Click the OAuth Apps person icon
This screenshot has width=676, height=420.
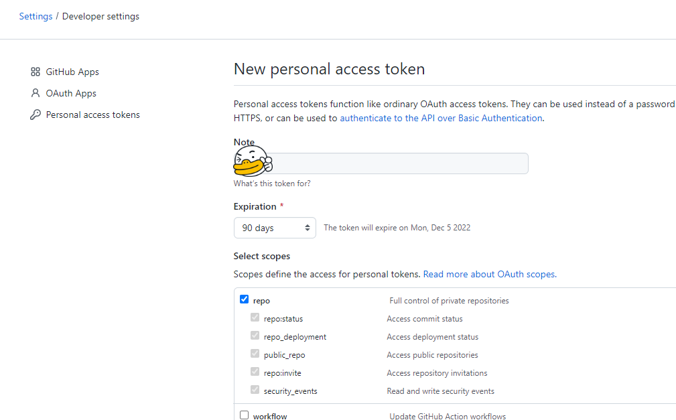point(36,93)
